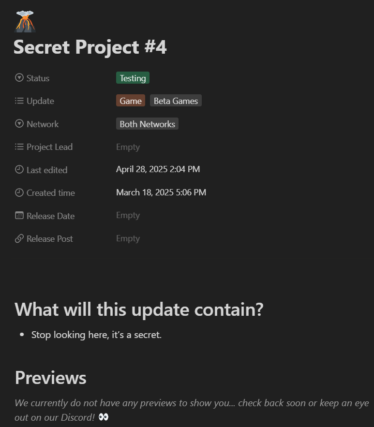374x427 pixels.
Task: Open the Testing status dropdown
Action: (x=133, y=78)
